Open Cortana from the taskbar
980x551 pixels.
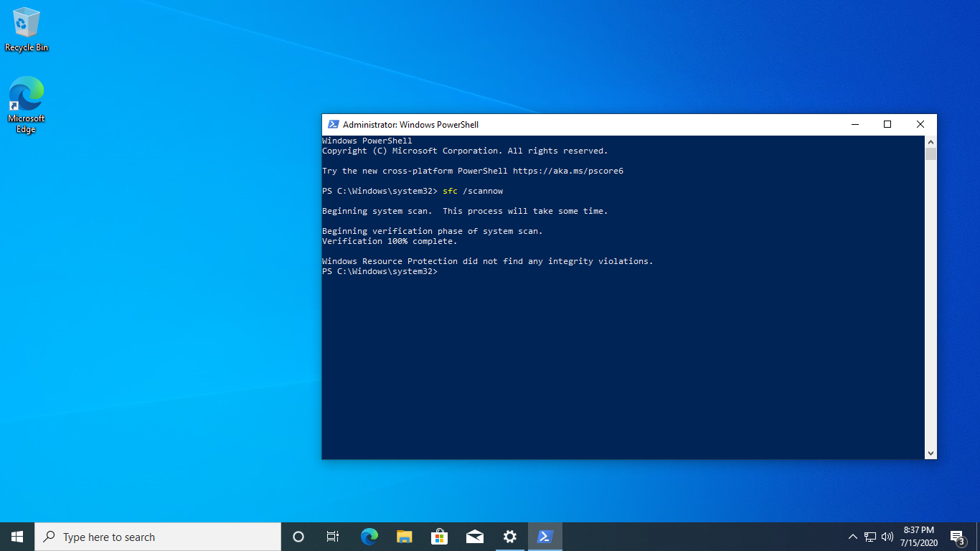click(x=298, y=537)
